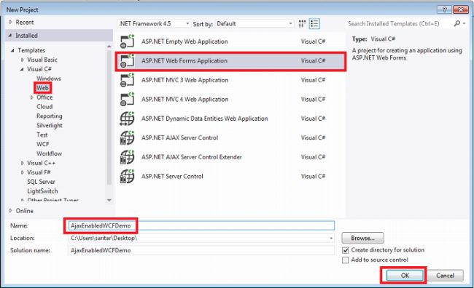Image resolution: width=474 pixels, height=288 pixels.
Task: Open the .NET Framework 4.5 dropdown
Action: click(154, 23)
